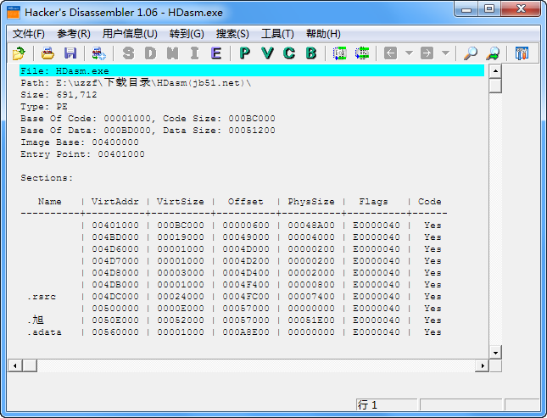The width and height of the screenshot is (547, 418).
Task: Click the M toolbar button
Action: click(x=172, y=53)
